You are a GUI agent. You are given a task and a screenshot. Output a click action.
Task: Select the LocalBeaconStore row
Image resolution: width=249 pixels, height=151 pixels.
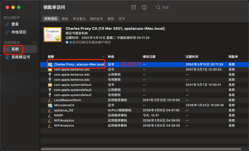144,100
